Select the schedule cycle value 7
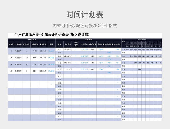 click(x=76, y=56)
